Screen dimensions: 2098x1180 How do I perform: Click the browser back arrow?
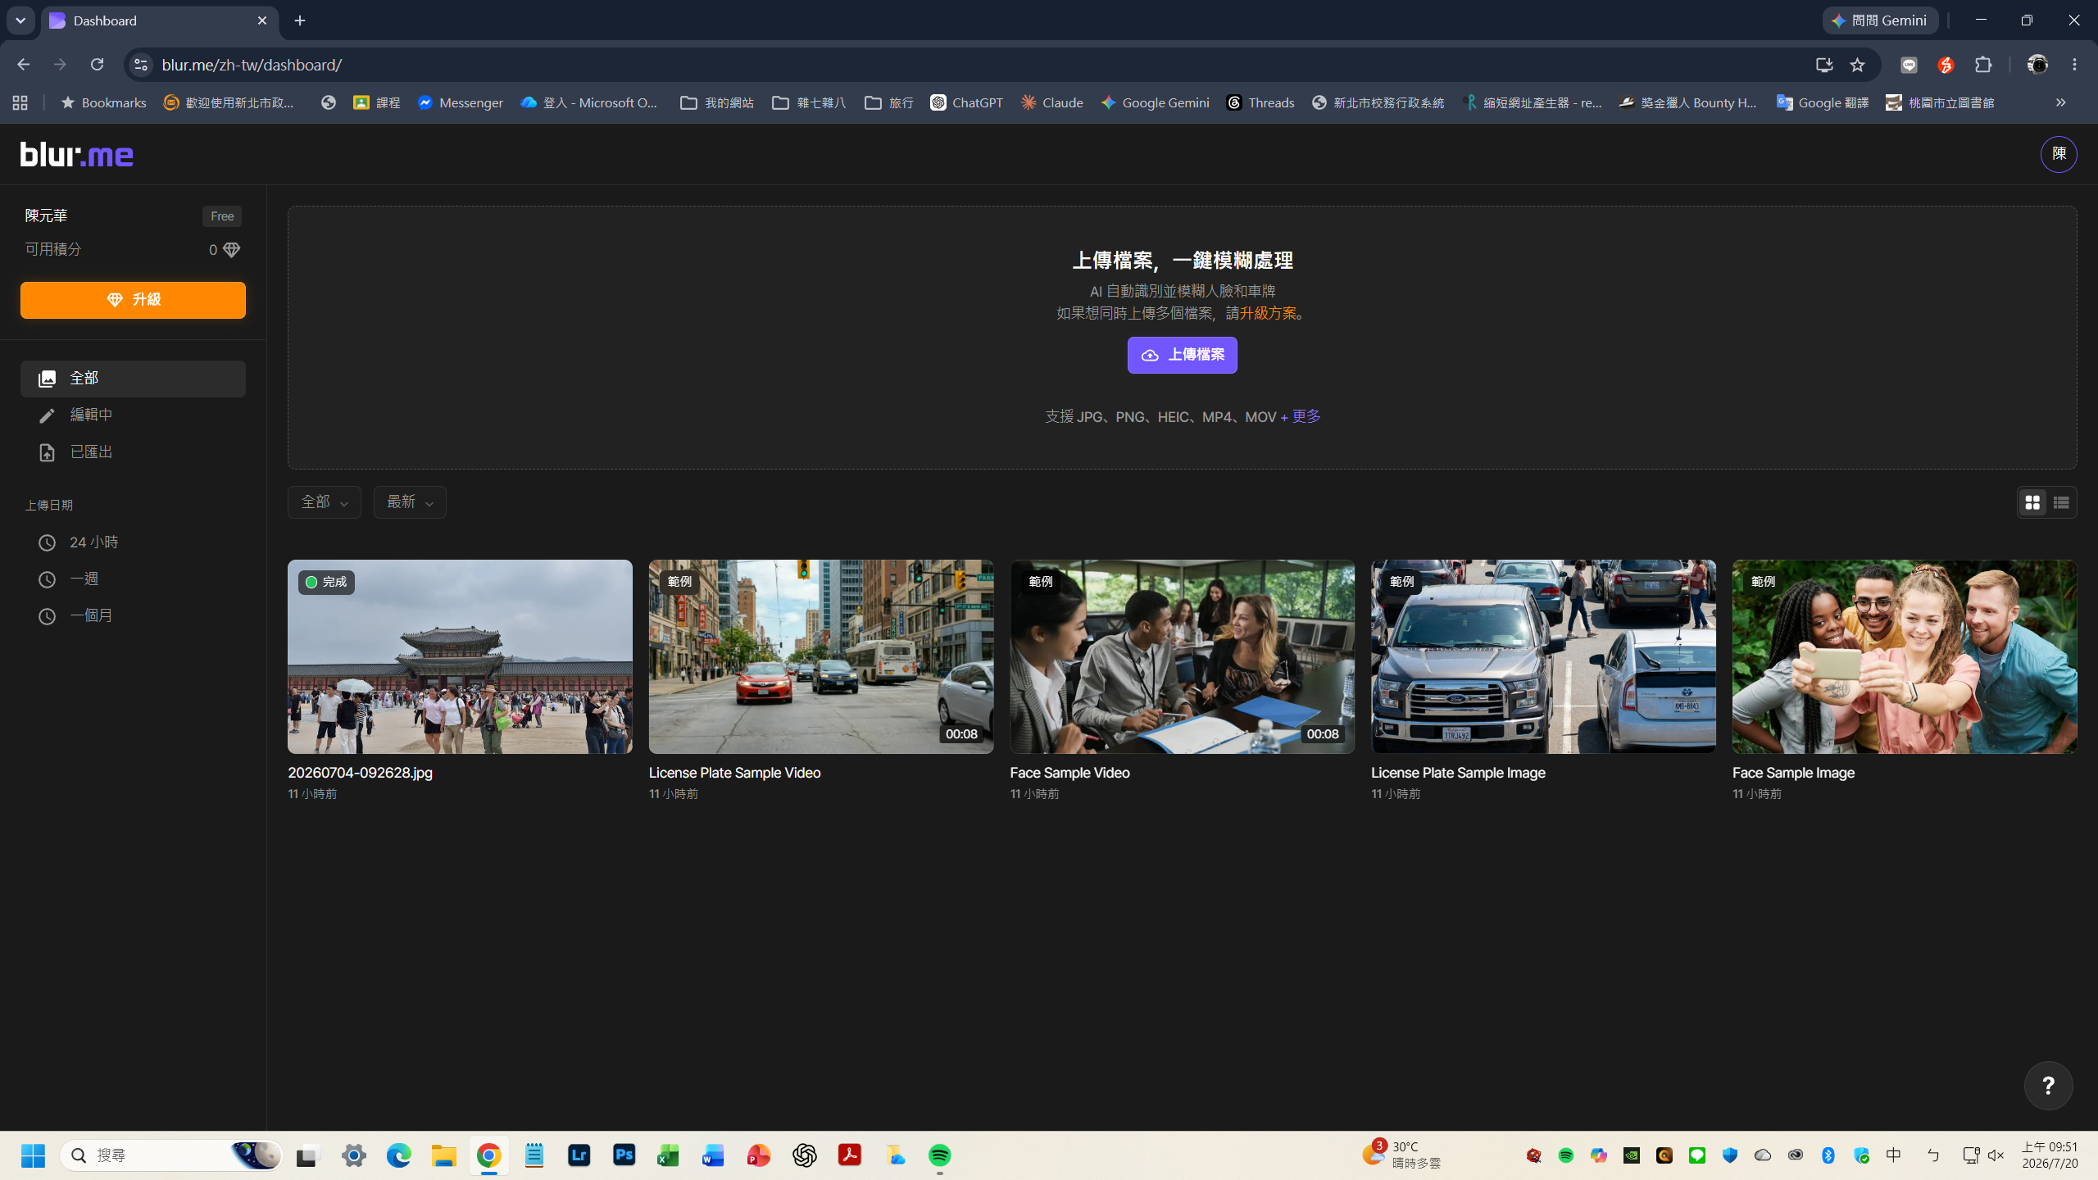tap(23, 65)
